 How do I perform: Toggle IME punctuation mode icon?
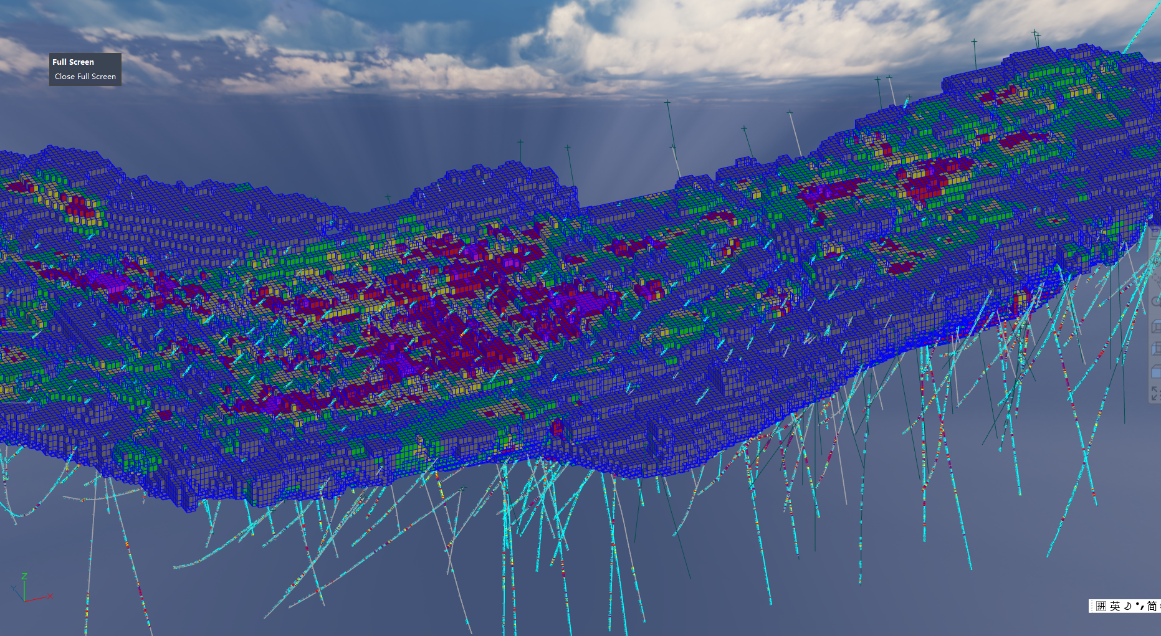1139,606
